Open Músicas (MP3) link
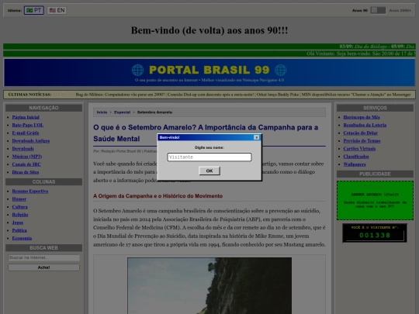 (27, 157)
